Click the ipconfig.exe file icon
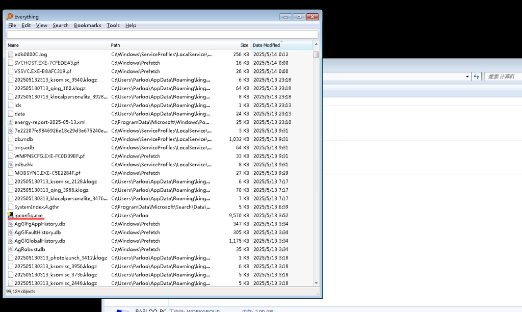 click(x=10, y=216)
